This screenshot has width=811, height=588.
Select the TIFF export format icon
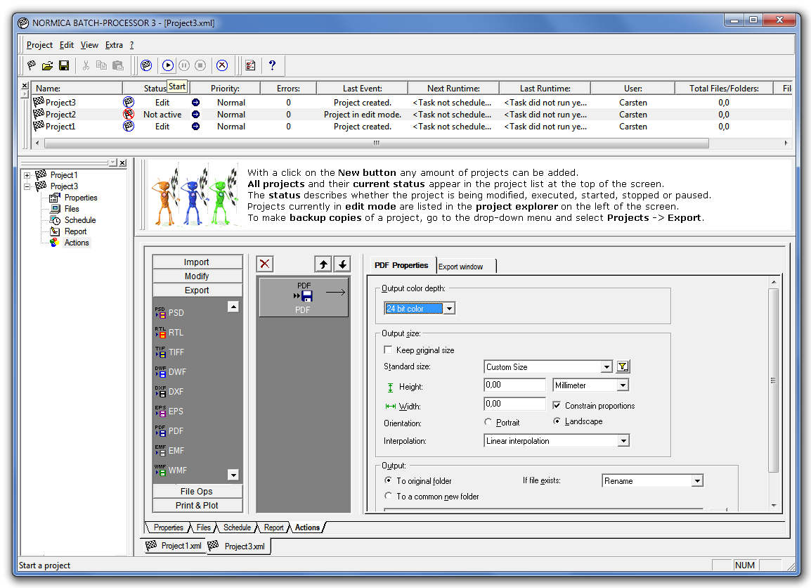pyautogui.click(x=160, y=352)
